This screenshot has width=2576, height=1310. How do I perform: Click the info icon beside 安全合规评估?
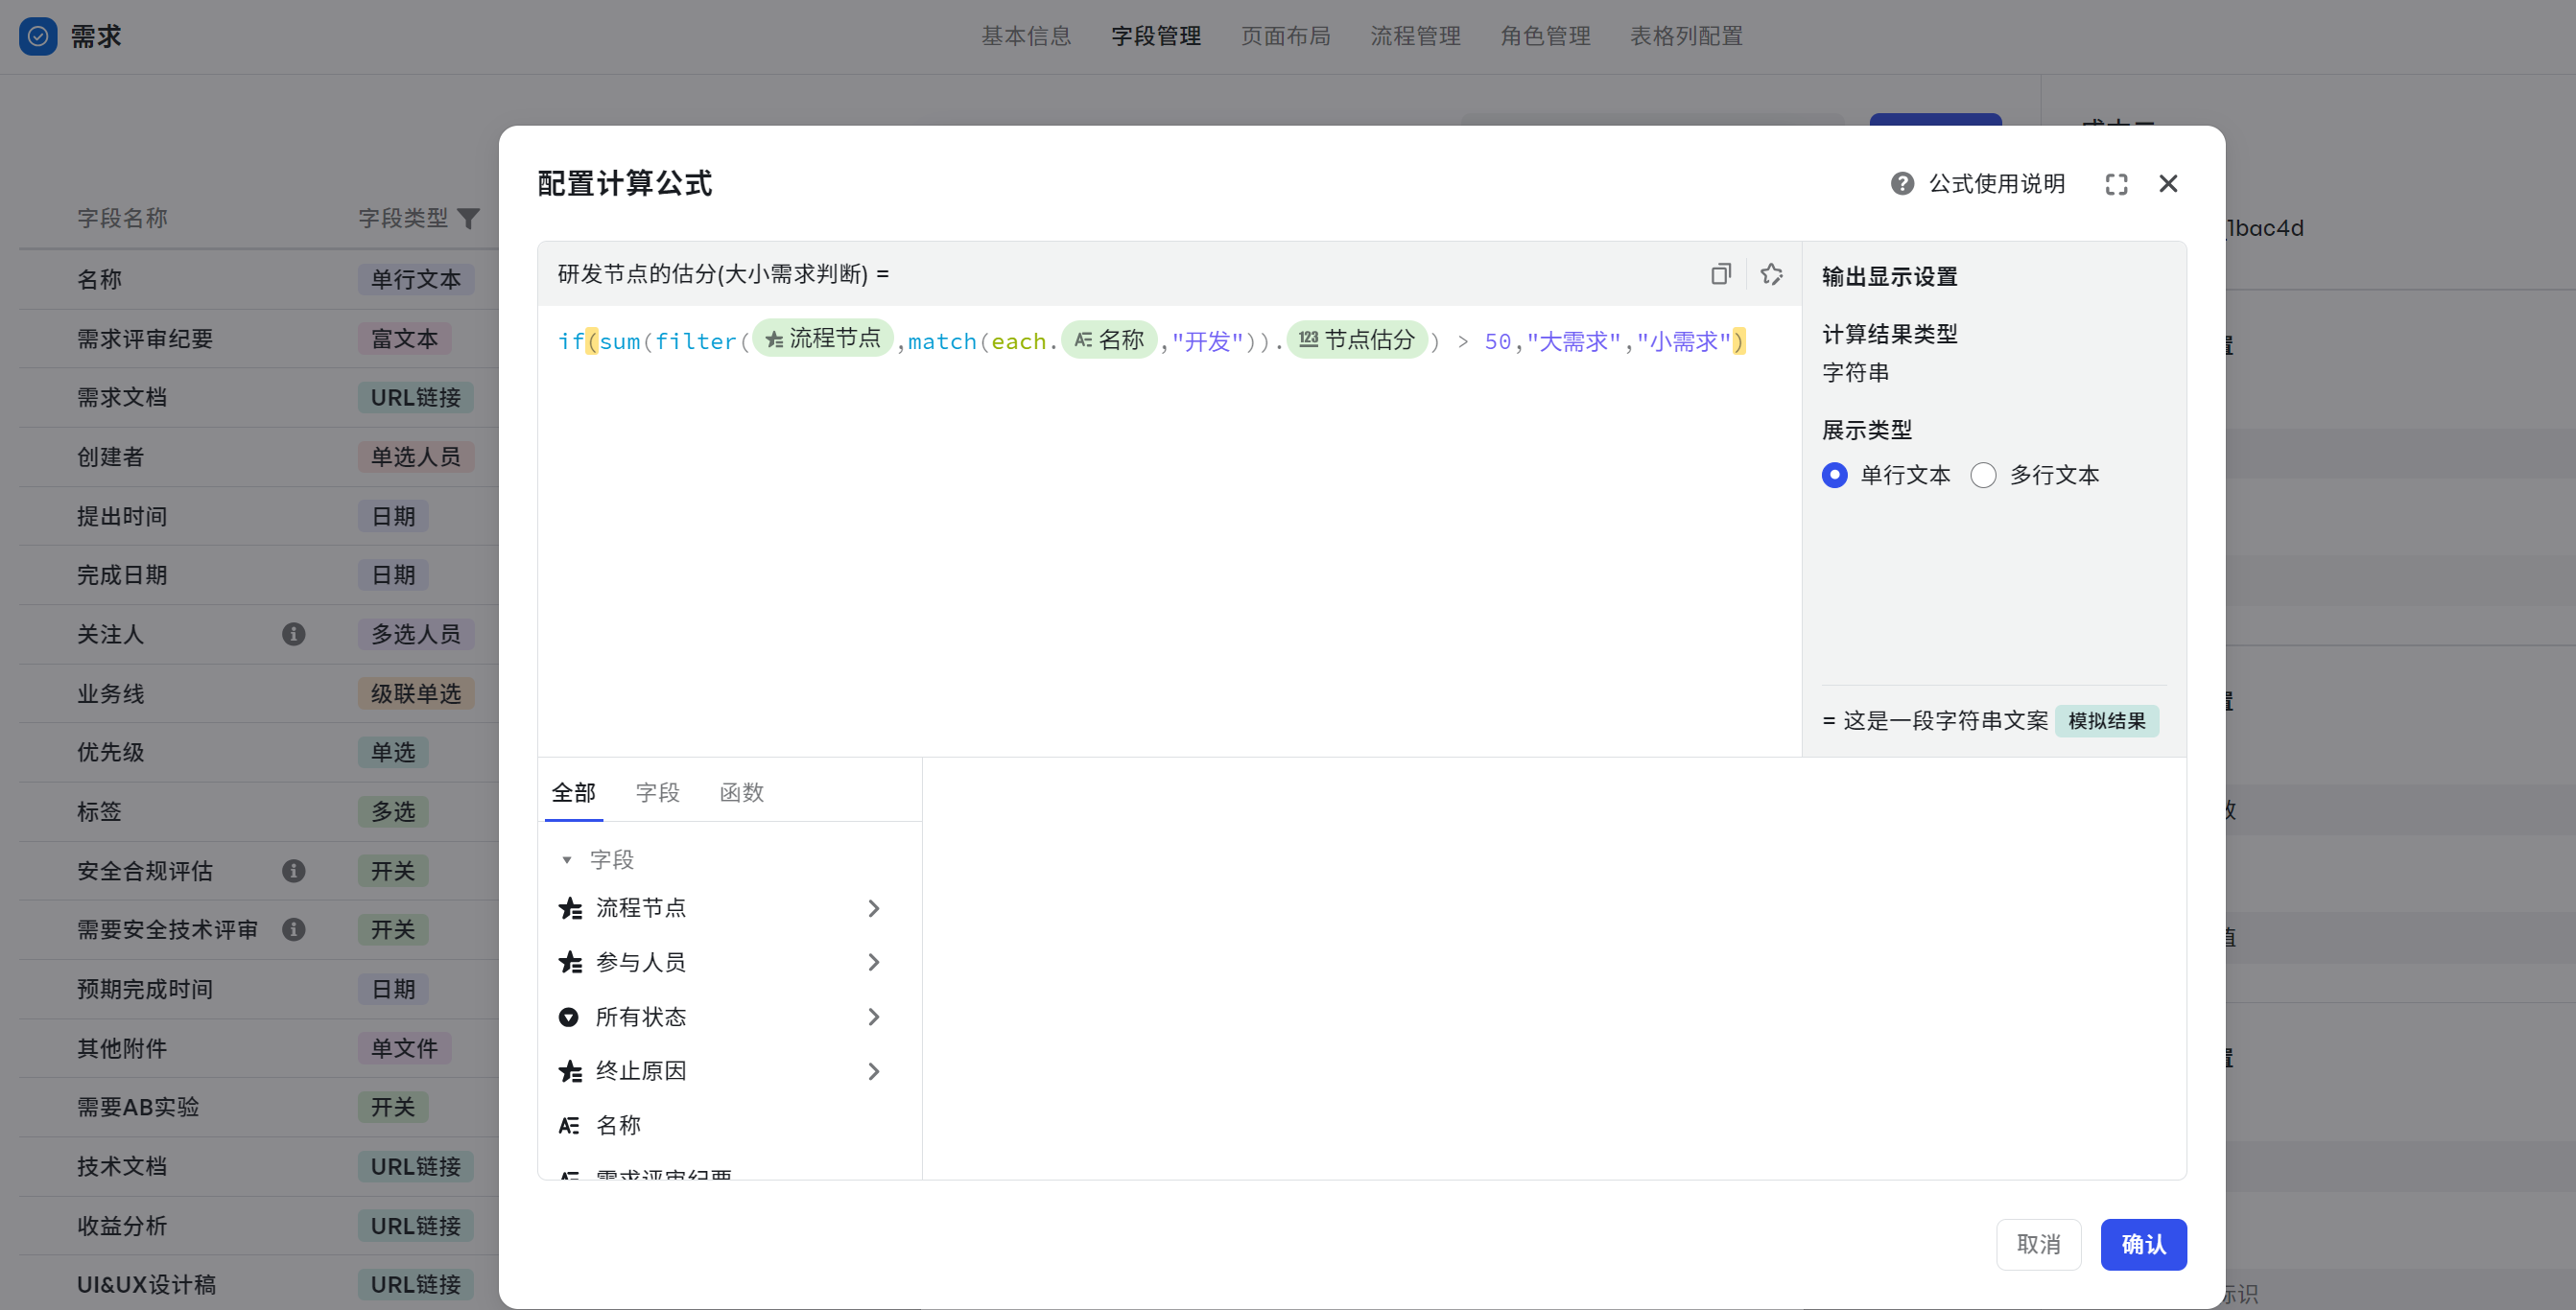click(293, 871)
